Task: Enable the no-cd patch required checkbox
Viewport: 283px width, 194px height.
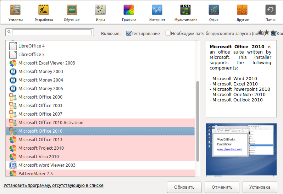Action: (168, 33)
